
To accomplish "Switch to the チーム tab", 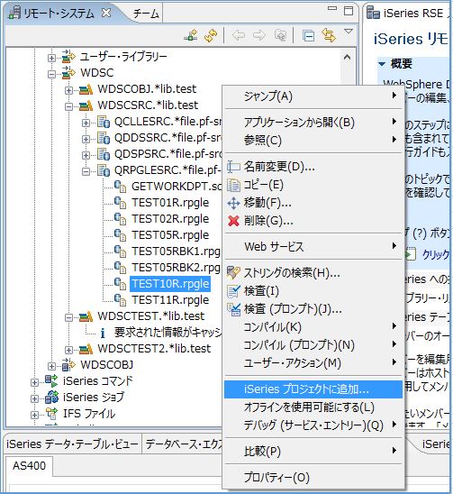I will pos(146,14).
